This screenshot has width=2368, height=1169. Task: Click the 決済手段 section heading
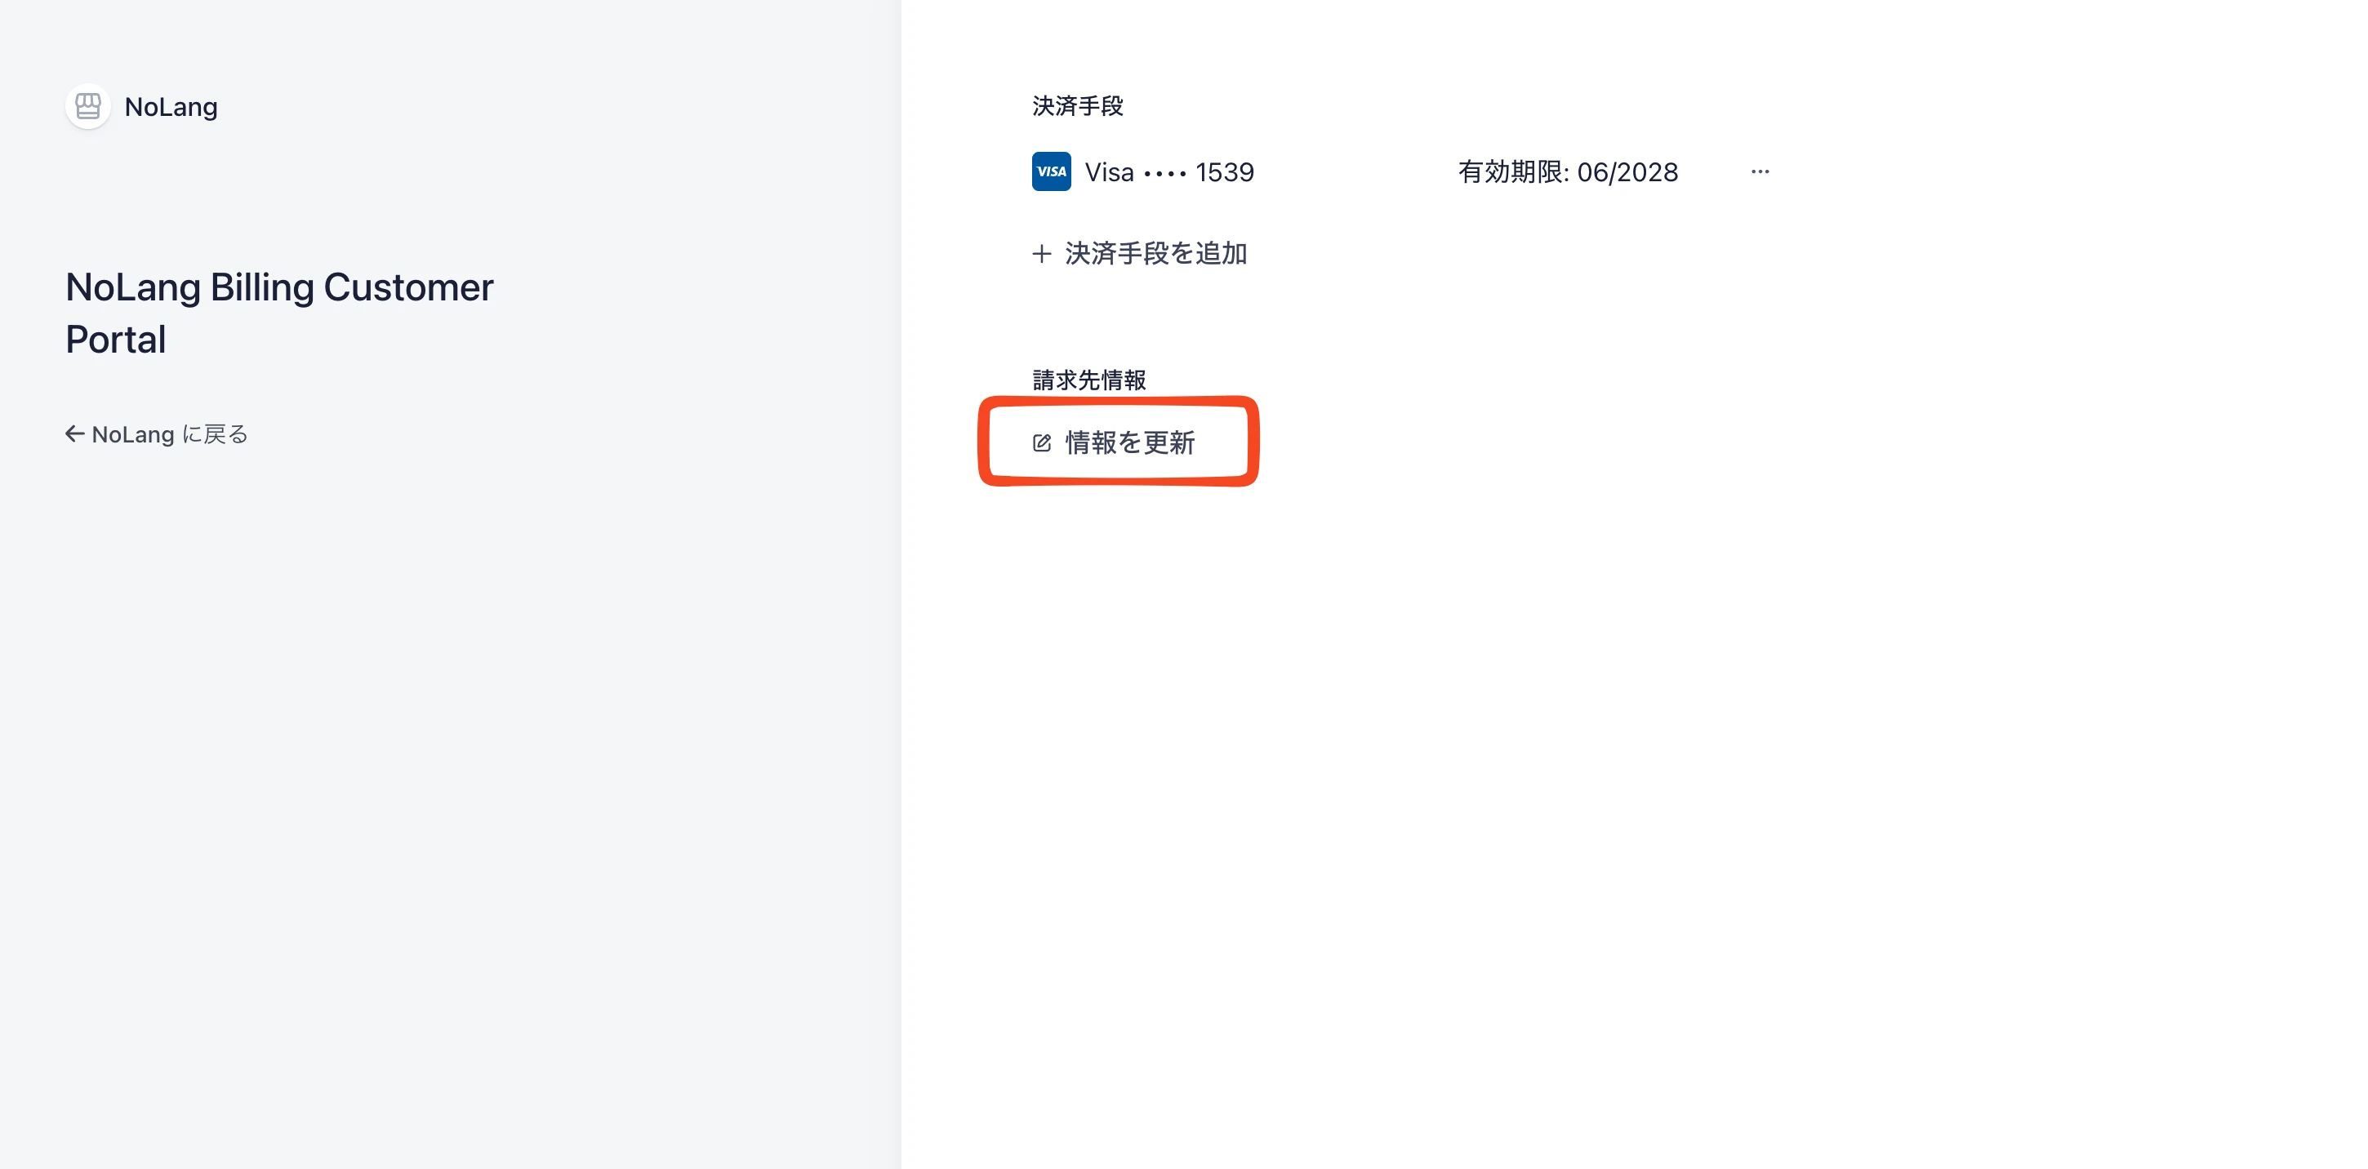tap(1077, 105)
